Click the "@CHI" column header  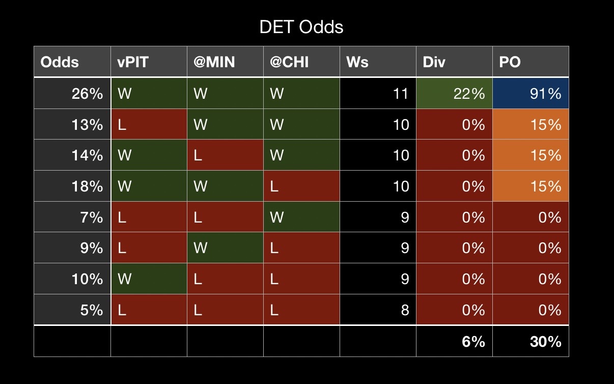301,62
